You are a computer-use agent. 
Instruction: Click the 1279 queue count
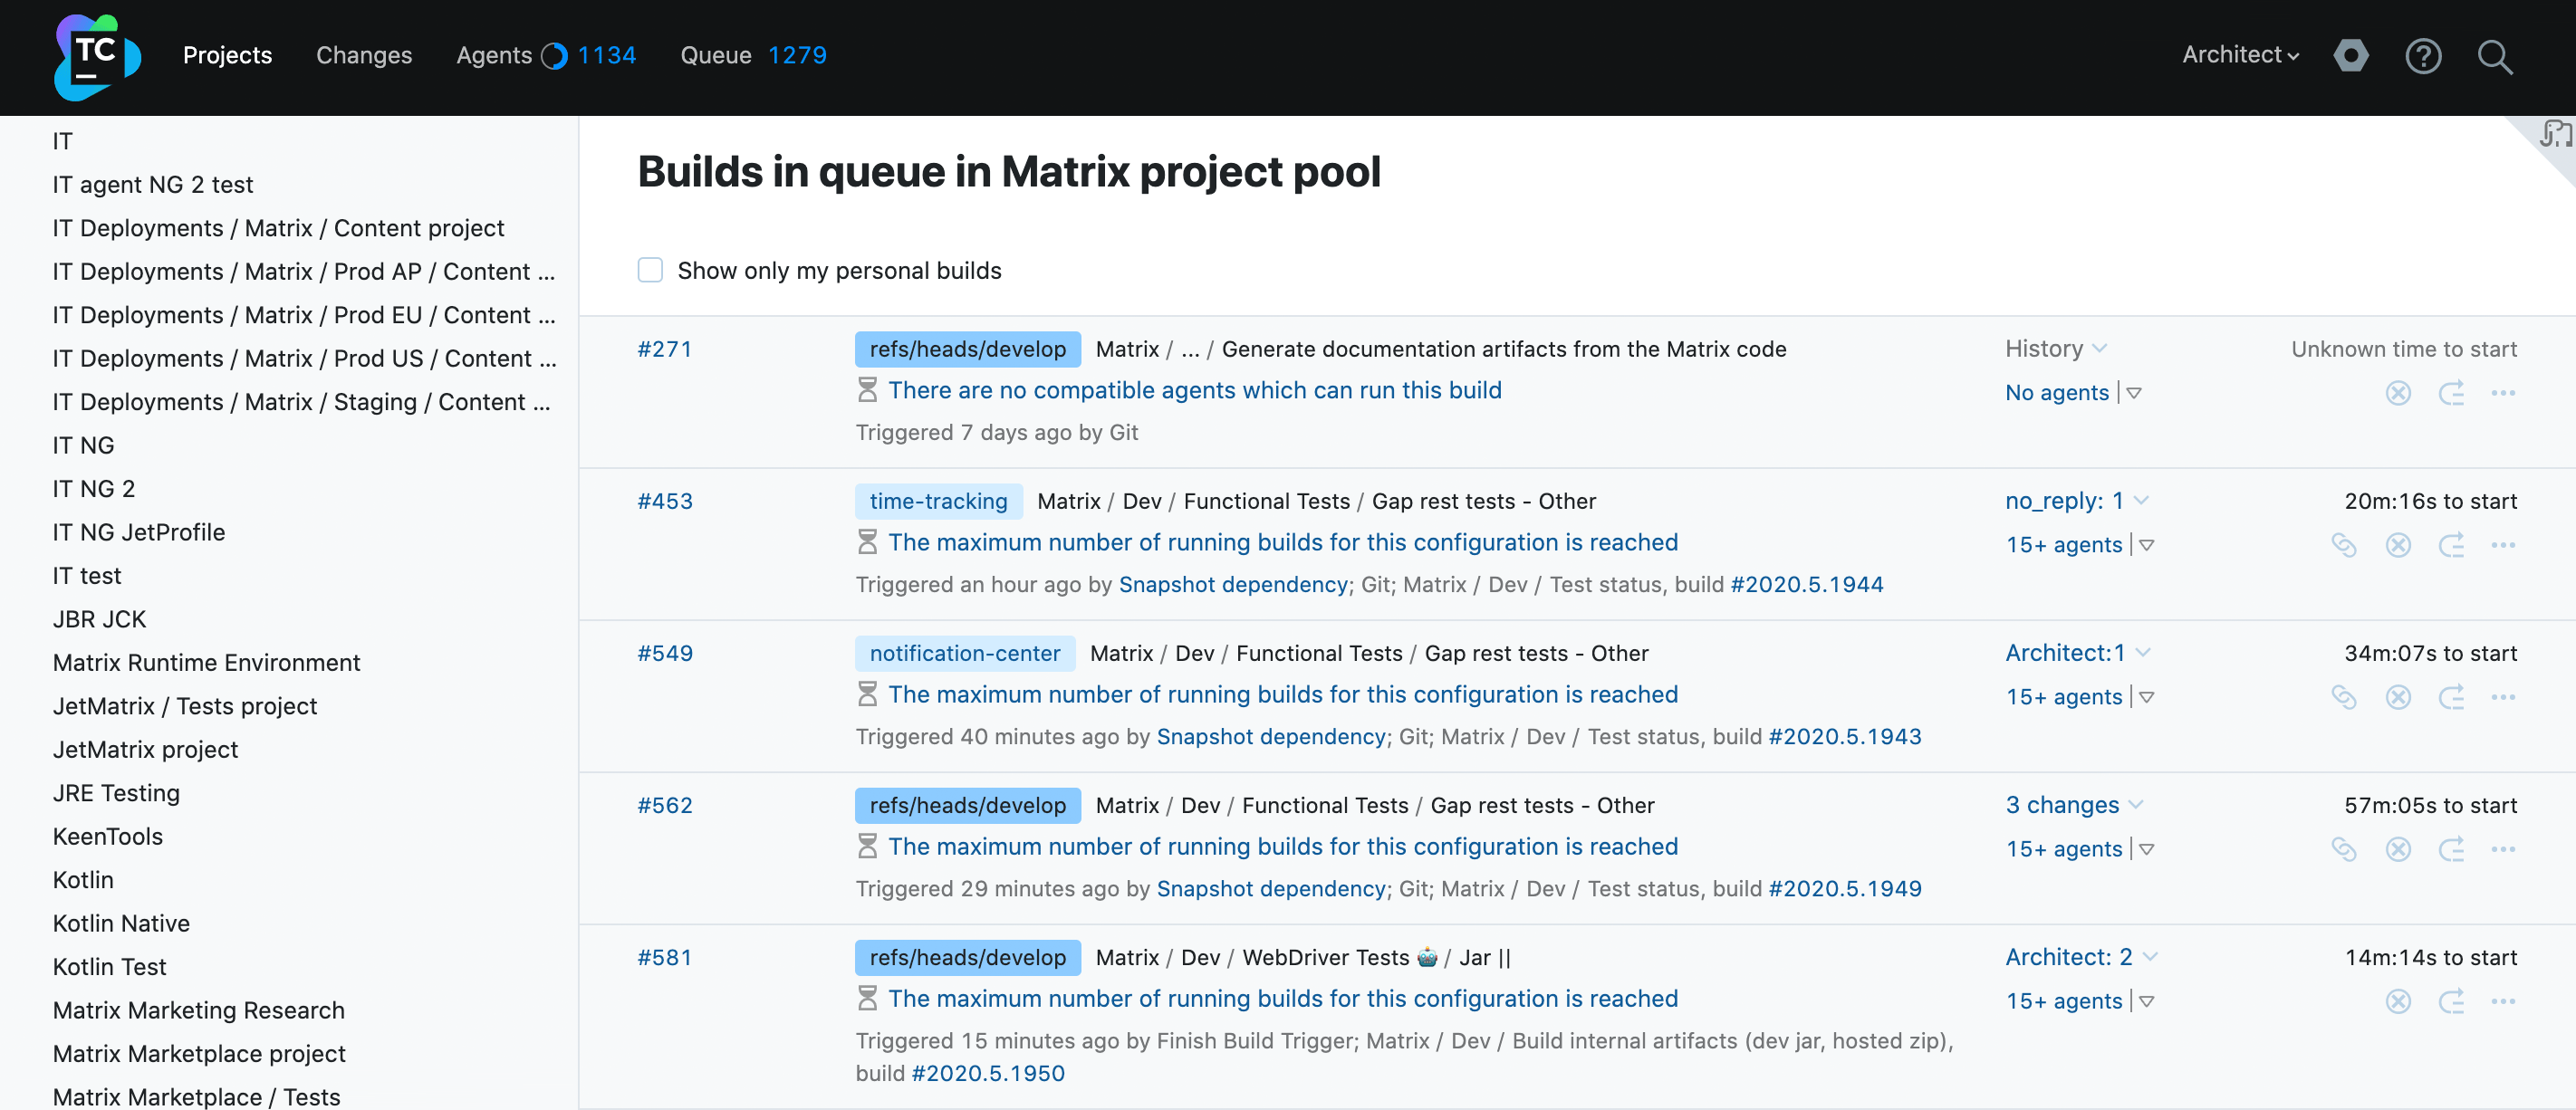[797, 55]
